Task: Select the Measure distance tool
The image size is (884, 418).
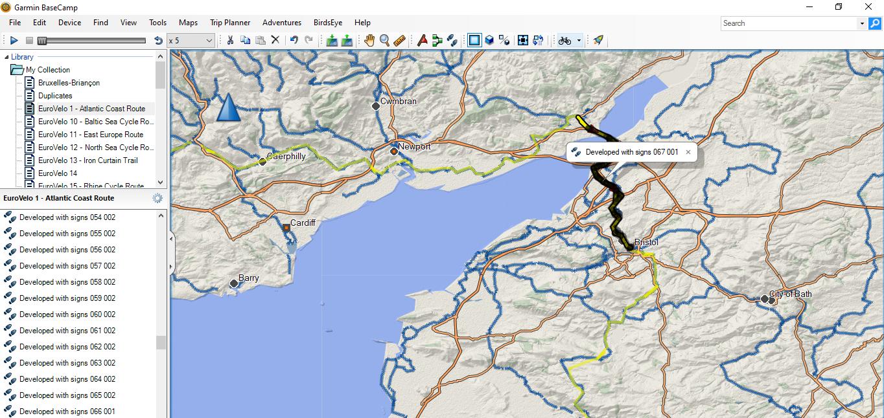Action: 401,40
